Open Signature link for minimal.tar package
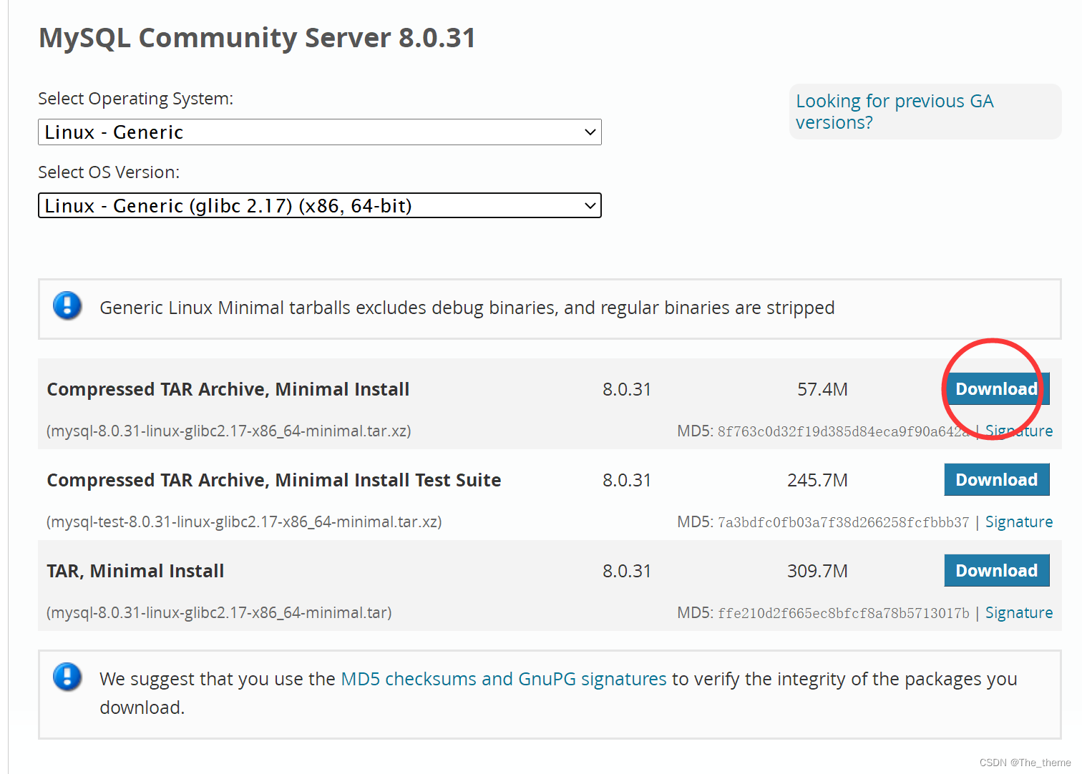 tap(1019, 613)
